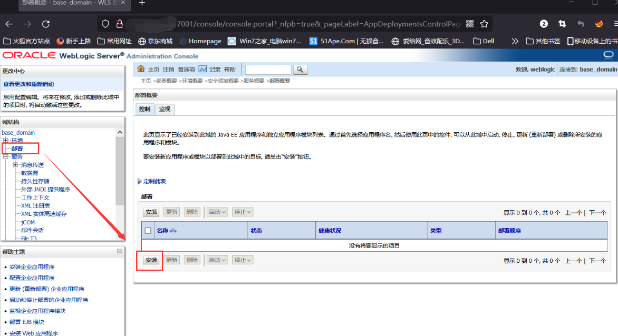618x336 pixels.
Task: Open the upper 停止 dropdown
Action: click(x=243, y=212)
